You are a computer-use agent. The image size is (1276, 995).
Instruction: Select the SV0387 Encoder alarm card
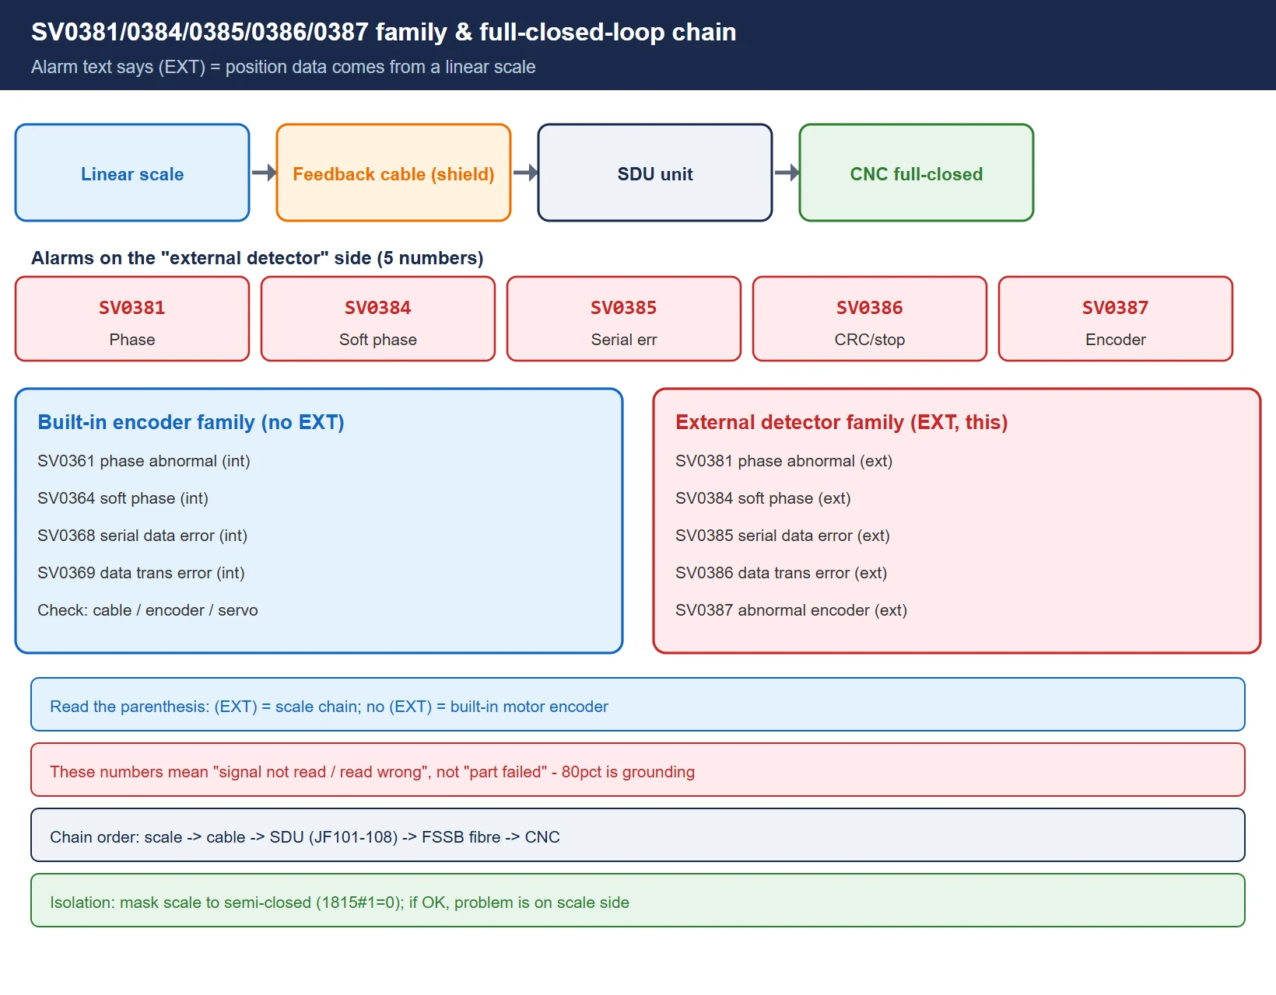coord(1116,319)
